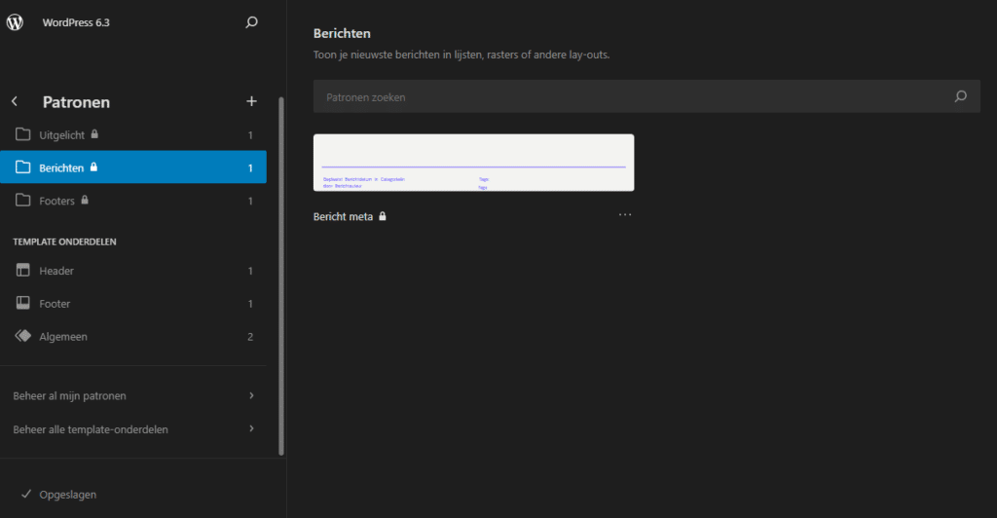This screenshot has height=518, width=997.
Task: Open the Berichten pattern category
Action: (132, 167)
